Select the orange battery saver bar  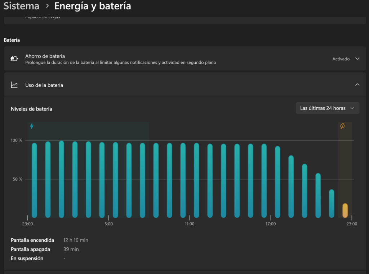pos(345,211)
